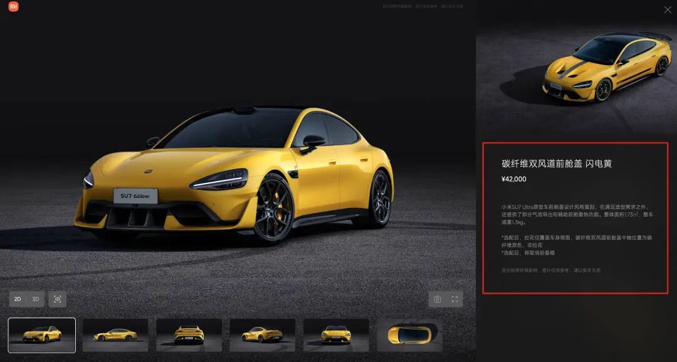Enter fullscreen with the expand-corners icon
This screenshot has width=677, height=362.
coord(454,299)
